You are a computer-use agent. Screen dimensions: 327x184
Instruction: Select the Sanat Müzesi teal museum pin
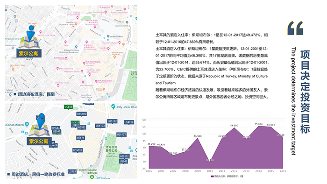click(27, 124)
